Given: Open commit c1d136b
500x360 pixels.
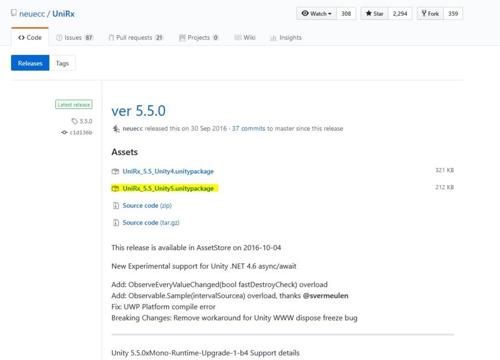Looking at the screenshot, I should click(81, 132).
